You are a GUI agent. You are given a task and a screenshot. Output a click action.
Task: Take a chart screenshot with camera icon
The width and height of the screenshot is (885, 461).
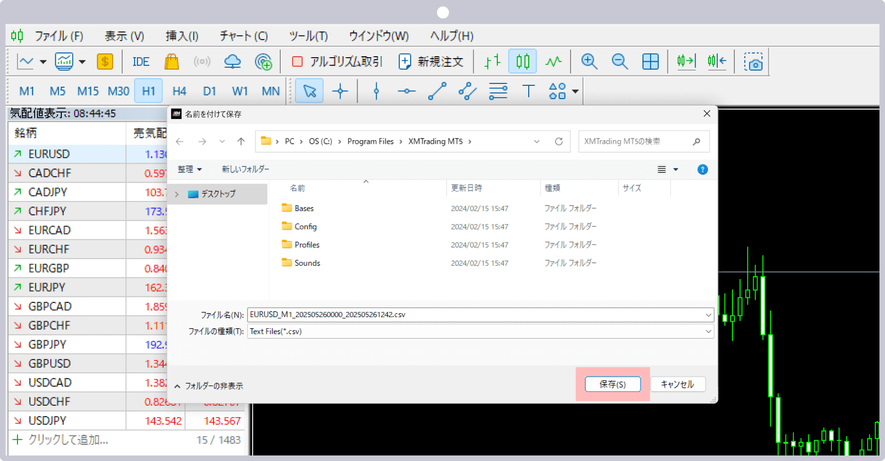click(753, 62)
